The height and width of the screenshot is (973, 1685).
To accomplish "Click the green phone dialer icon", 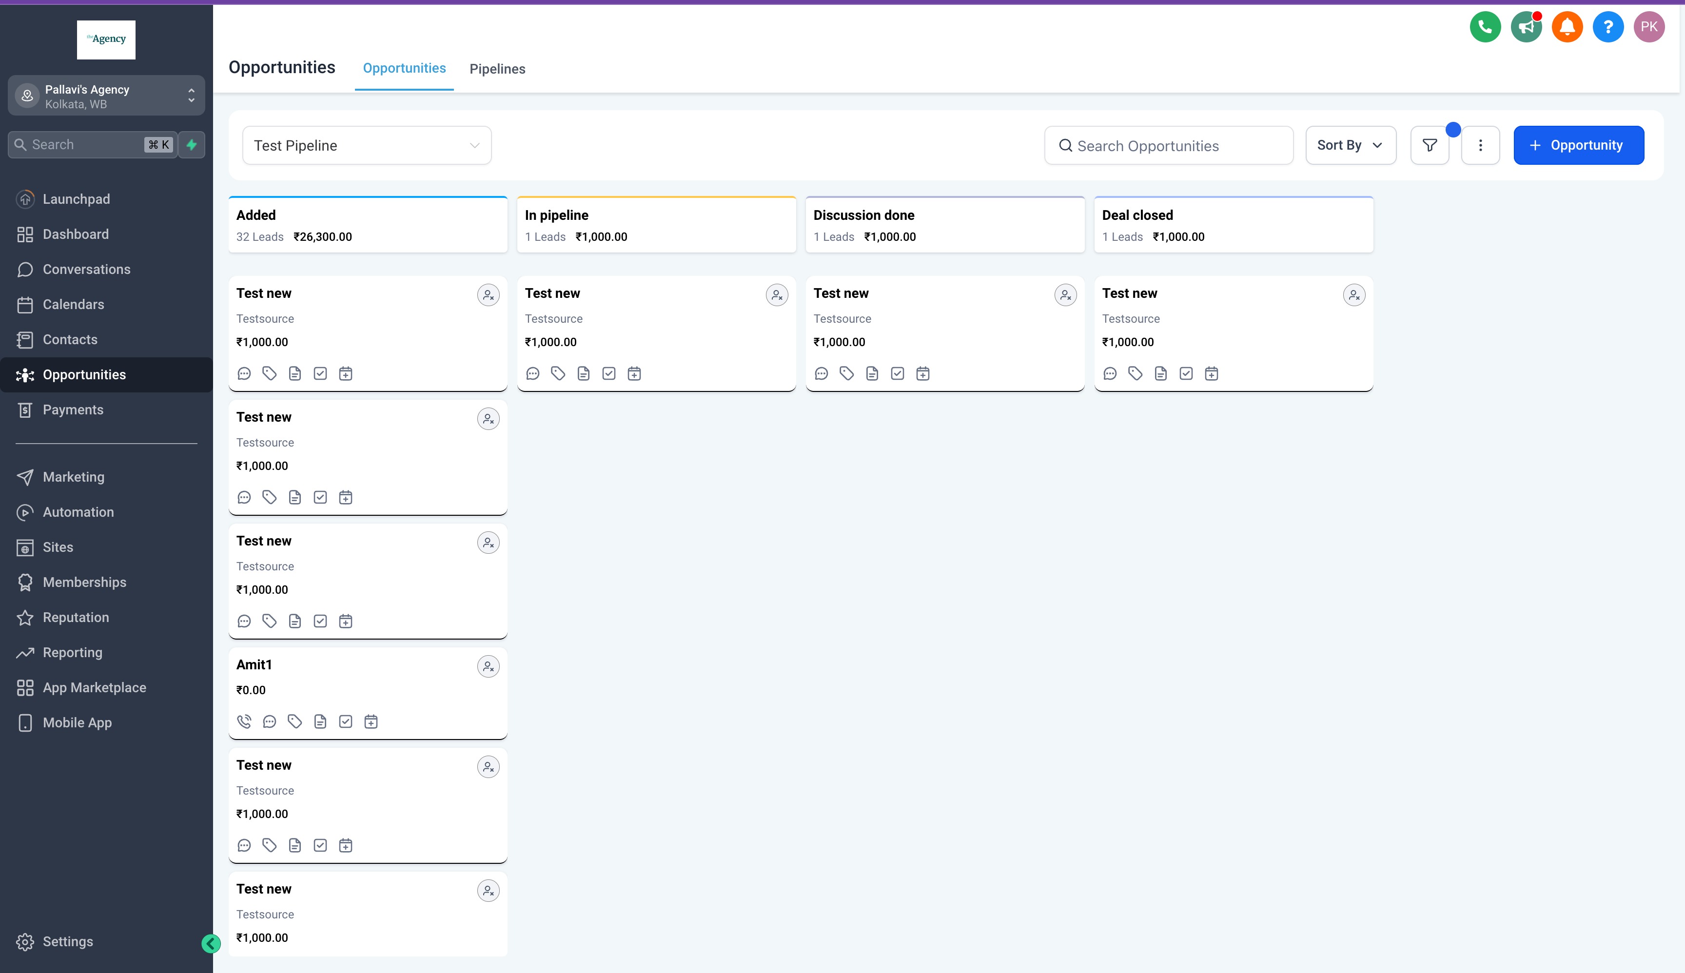I will point(1485,27).
